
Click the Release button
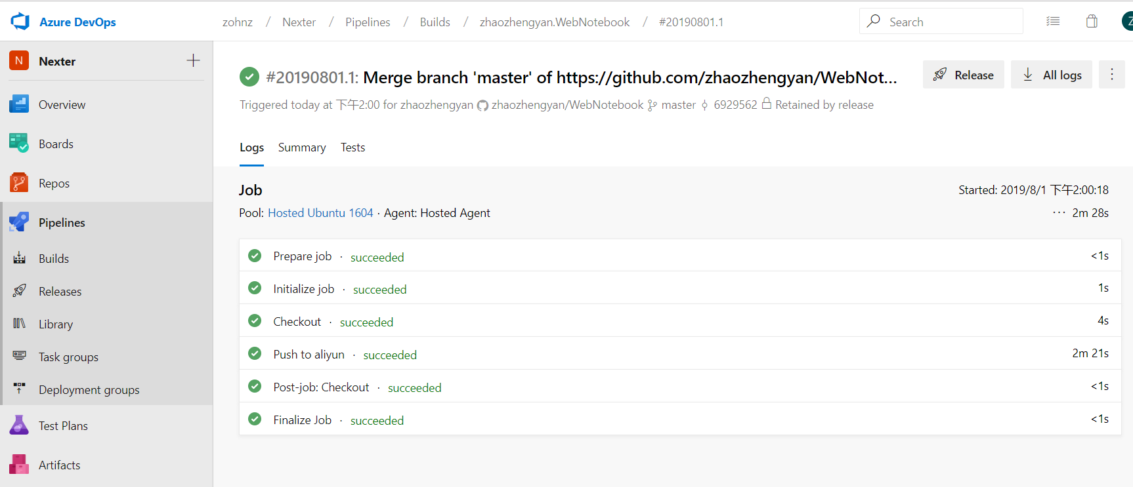964,75
